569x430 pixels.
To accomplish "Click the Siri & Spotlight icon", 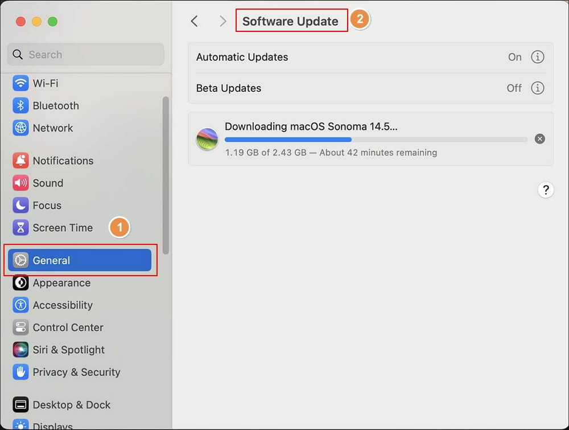I will click(20, 350).
